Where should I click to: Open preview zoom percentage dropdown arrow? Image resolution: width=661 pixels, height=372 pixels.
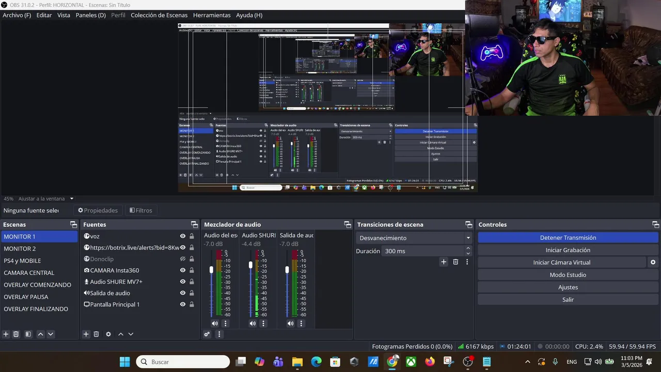[x=72, y=198]
